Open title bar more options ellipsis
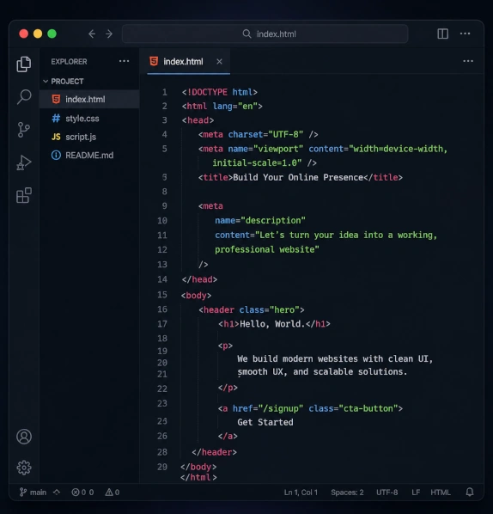Screen dimensions: 493x514 (466, 34)
